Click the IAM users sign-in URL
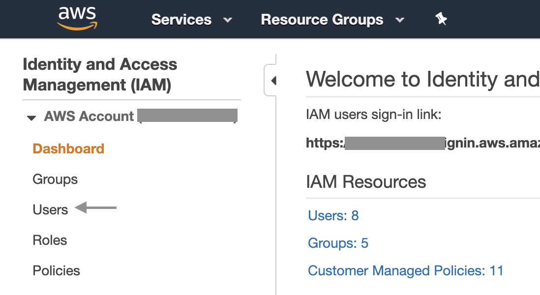540x295 pixels. [423, 143]
